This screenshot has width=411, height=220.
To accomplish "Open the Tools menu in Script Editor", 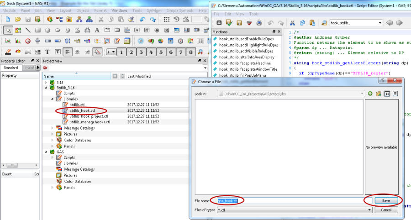I will [254, 14].
